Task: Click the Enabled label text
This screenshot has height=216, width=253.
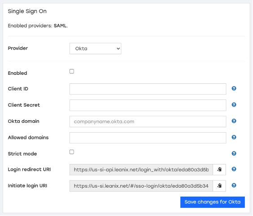Action: (17, 73)
